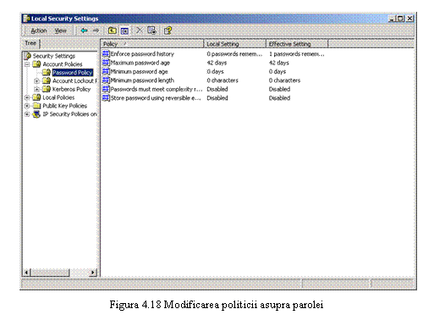Screen dimensions: 423x320
Task: Select Account Lockout Policy item
Action: 74,81
